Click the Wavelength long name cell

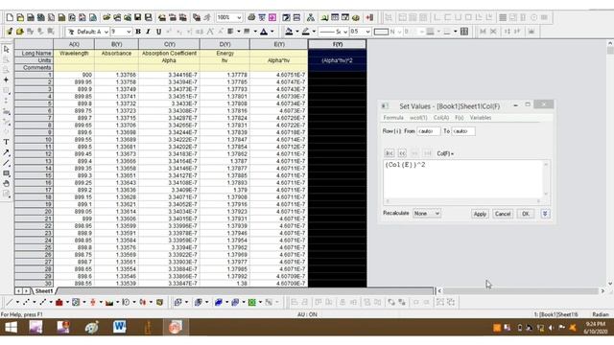[x=74, y=54]
